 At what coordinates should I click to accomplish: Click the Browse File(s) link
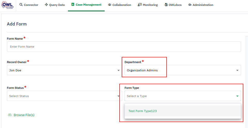24,115
